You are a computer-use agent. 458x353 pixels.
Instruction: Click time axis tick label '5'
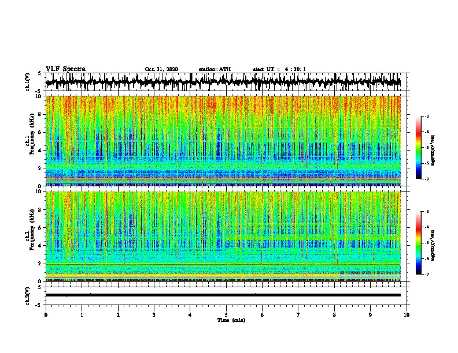tap(226, 315)
